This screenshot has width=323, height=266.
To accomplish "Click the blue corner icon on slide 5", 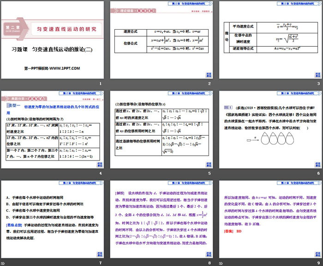I will tap(209, 164).
